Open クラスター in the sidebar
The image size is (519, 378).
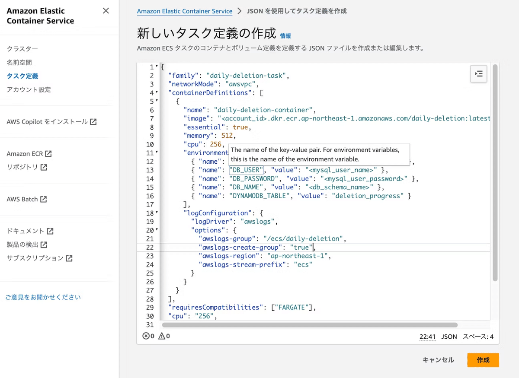(22, 49)
